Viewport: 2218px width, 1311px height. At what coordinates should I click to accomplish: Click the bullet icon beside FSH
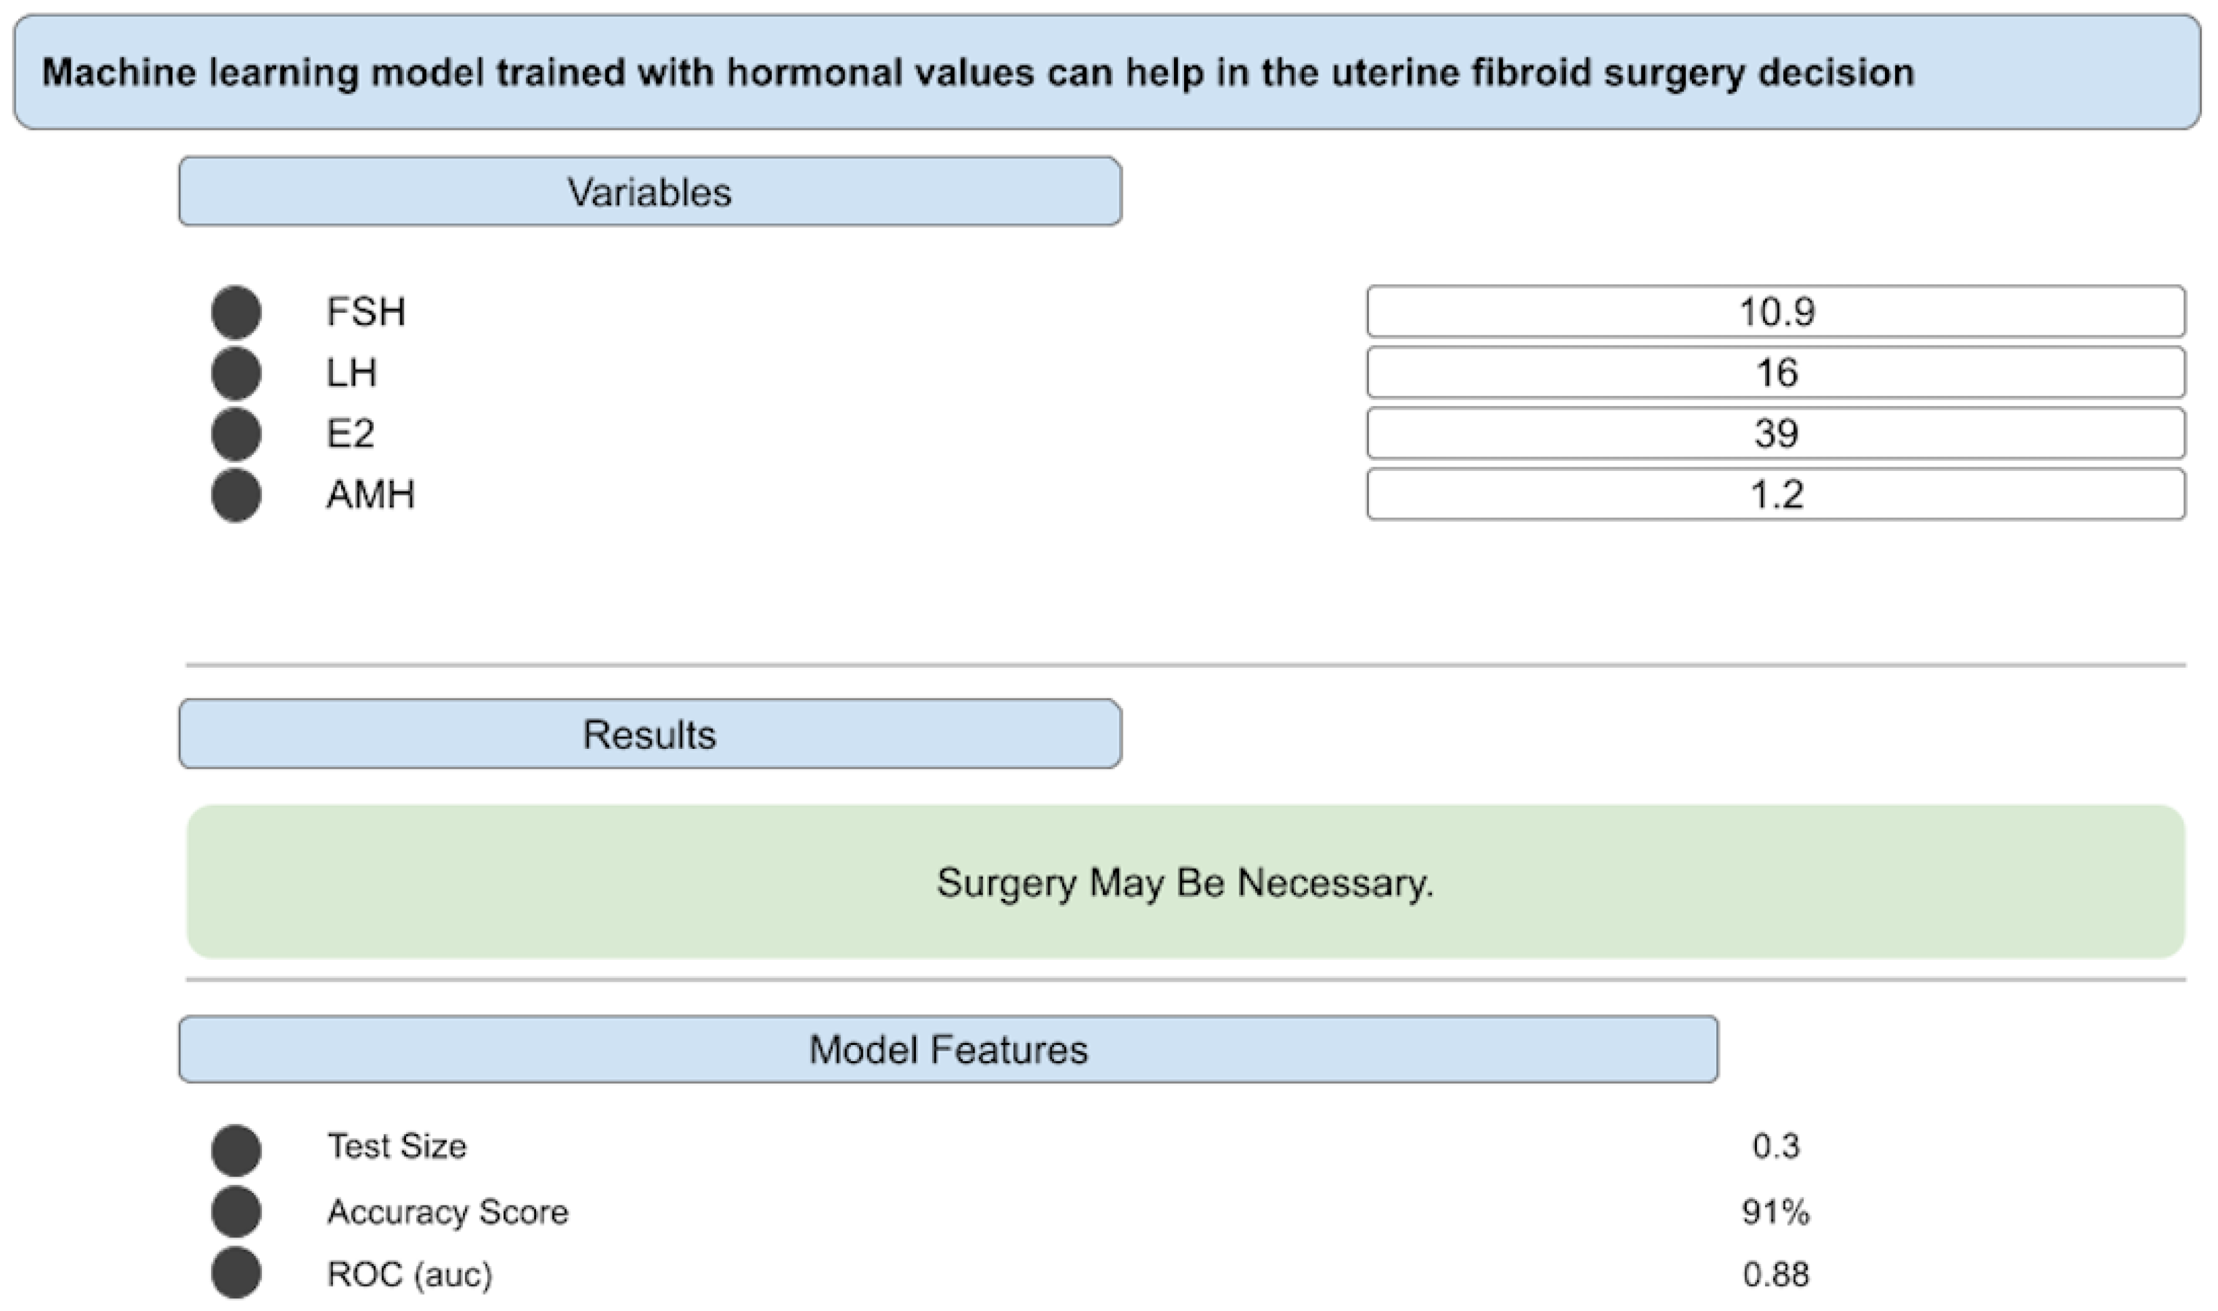pyautogui.click(x=236, y=313)
